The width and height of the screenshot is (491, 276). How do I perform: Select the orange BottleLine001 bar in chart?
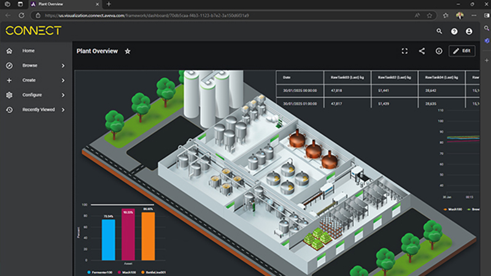point(148,236)
